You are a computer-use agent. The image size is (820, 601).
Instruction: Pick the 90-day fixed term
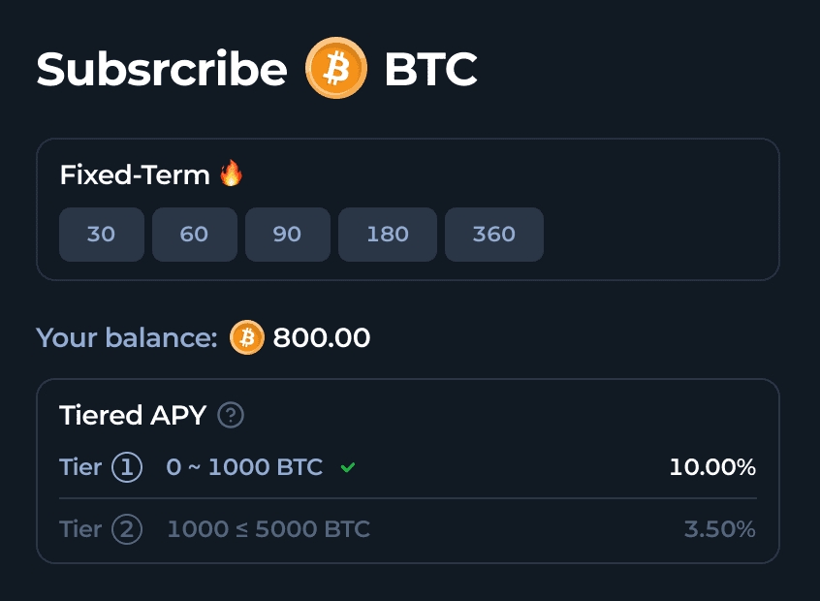coord(287,235)
